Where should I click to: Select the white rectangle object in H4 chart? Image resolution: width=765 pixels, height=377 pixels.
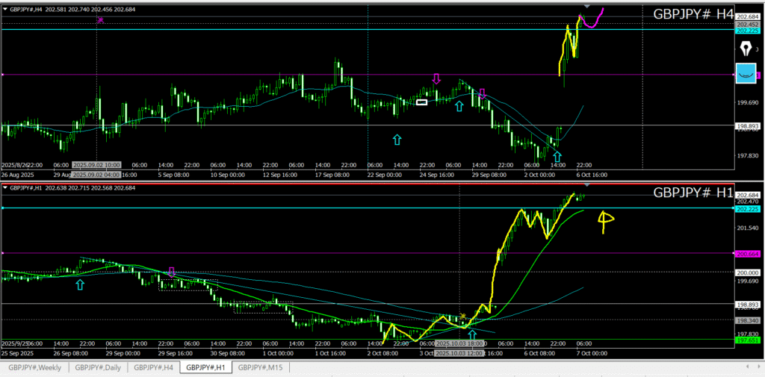(421, 102)
